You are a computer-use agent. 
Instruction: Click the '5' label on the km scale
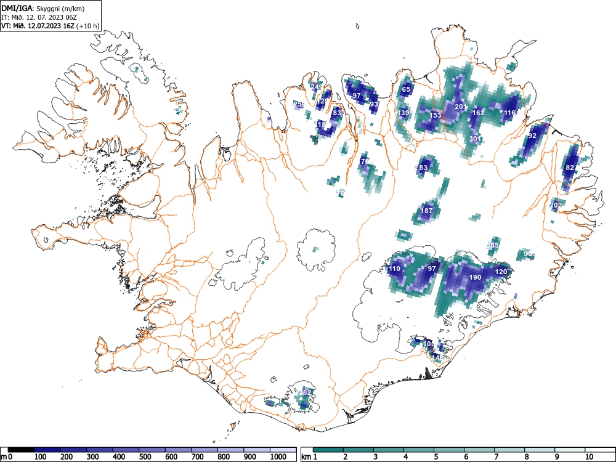436,457
